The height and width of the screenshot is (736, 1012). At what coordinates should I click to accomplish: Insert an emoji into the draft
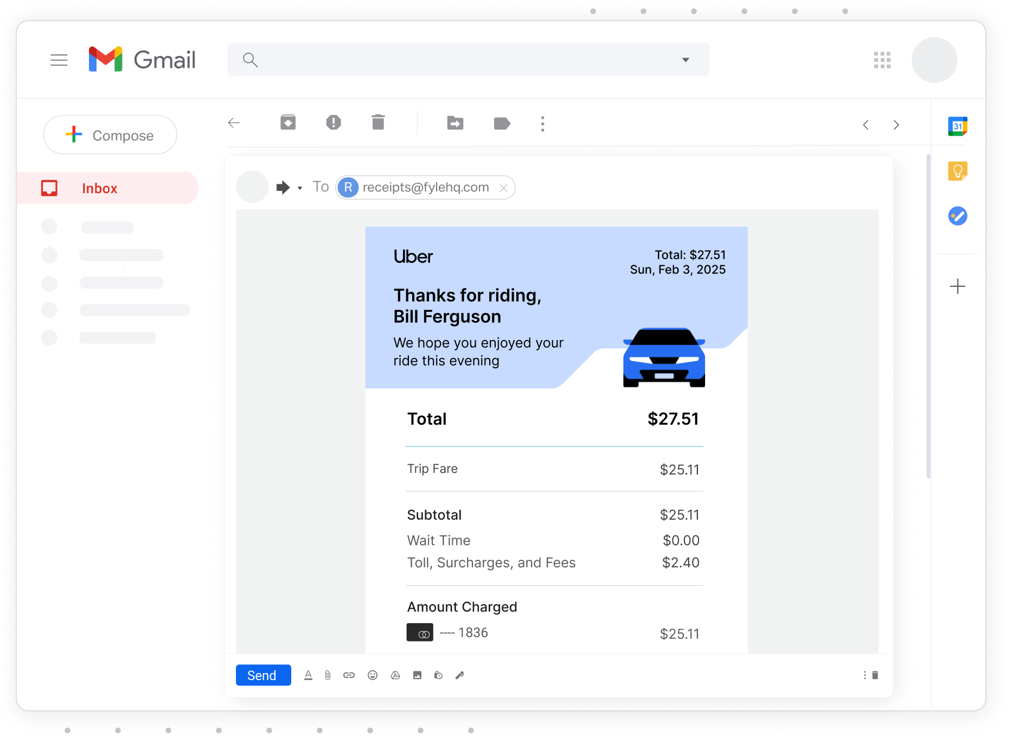point(373,675)
